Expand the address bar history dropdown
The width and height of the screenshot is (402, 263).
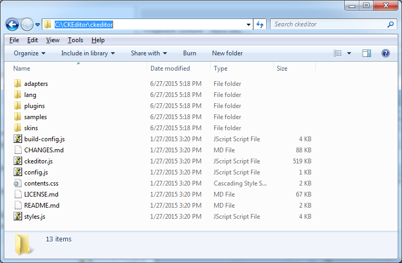[248, 25]
